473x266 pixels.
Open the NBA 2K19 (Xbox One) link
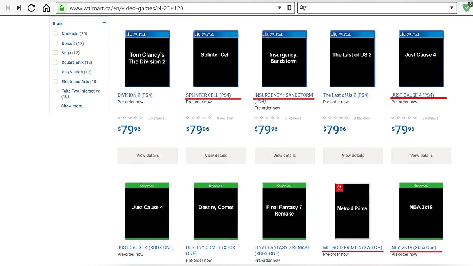point(414,247)
